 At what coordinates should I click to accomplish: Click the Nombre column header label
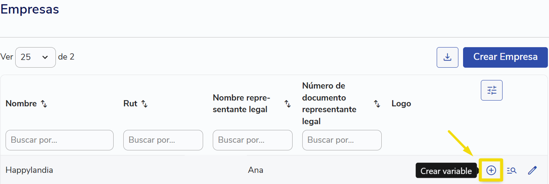click(x=21, y=103)
